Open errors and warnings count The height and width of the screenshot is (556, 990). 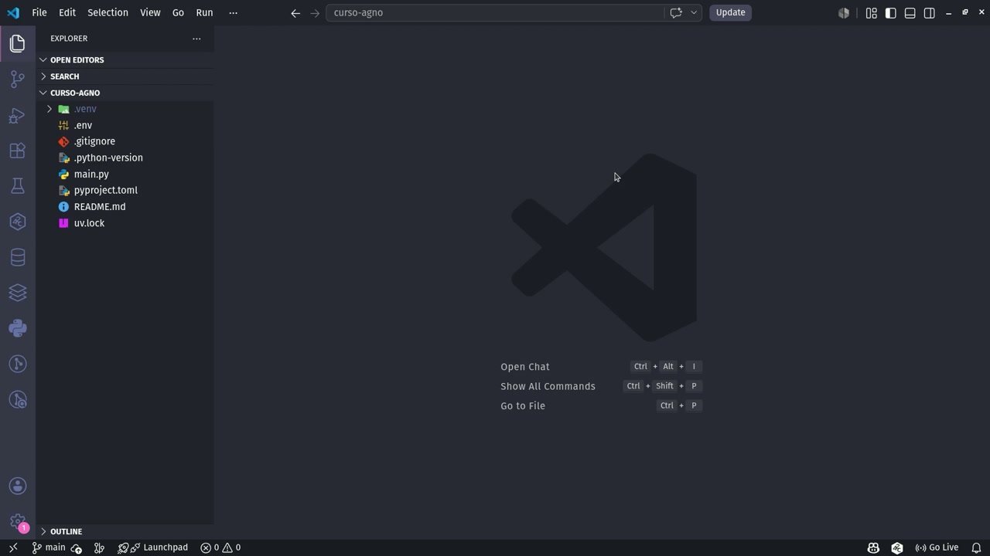(x=220, y=548)
